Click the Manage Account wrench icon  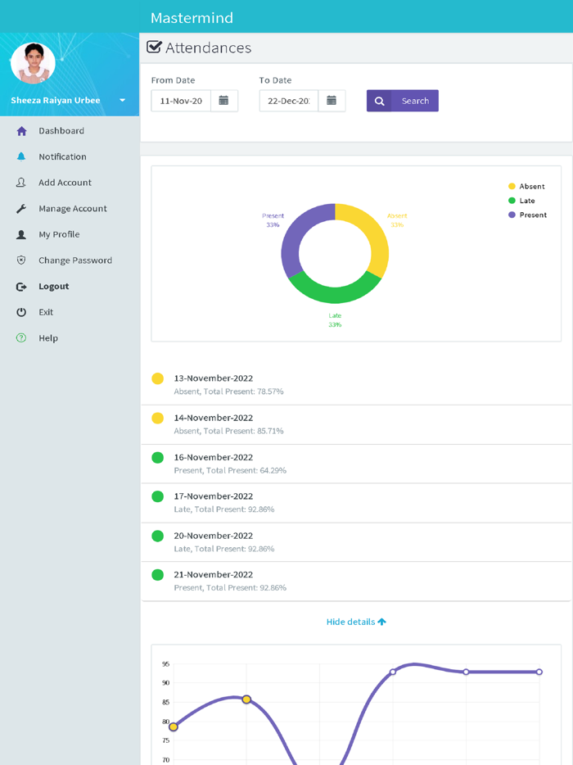coord(21,209)
